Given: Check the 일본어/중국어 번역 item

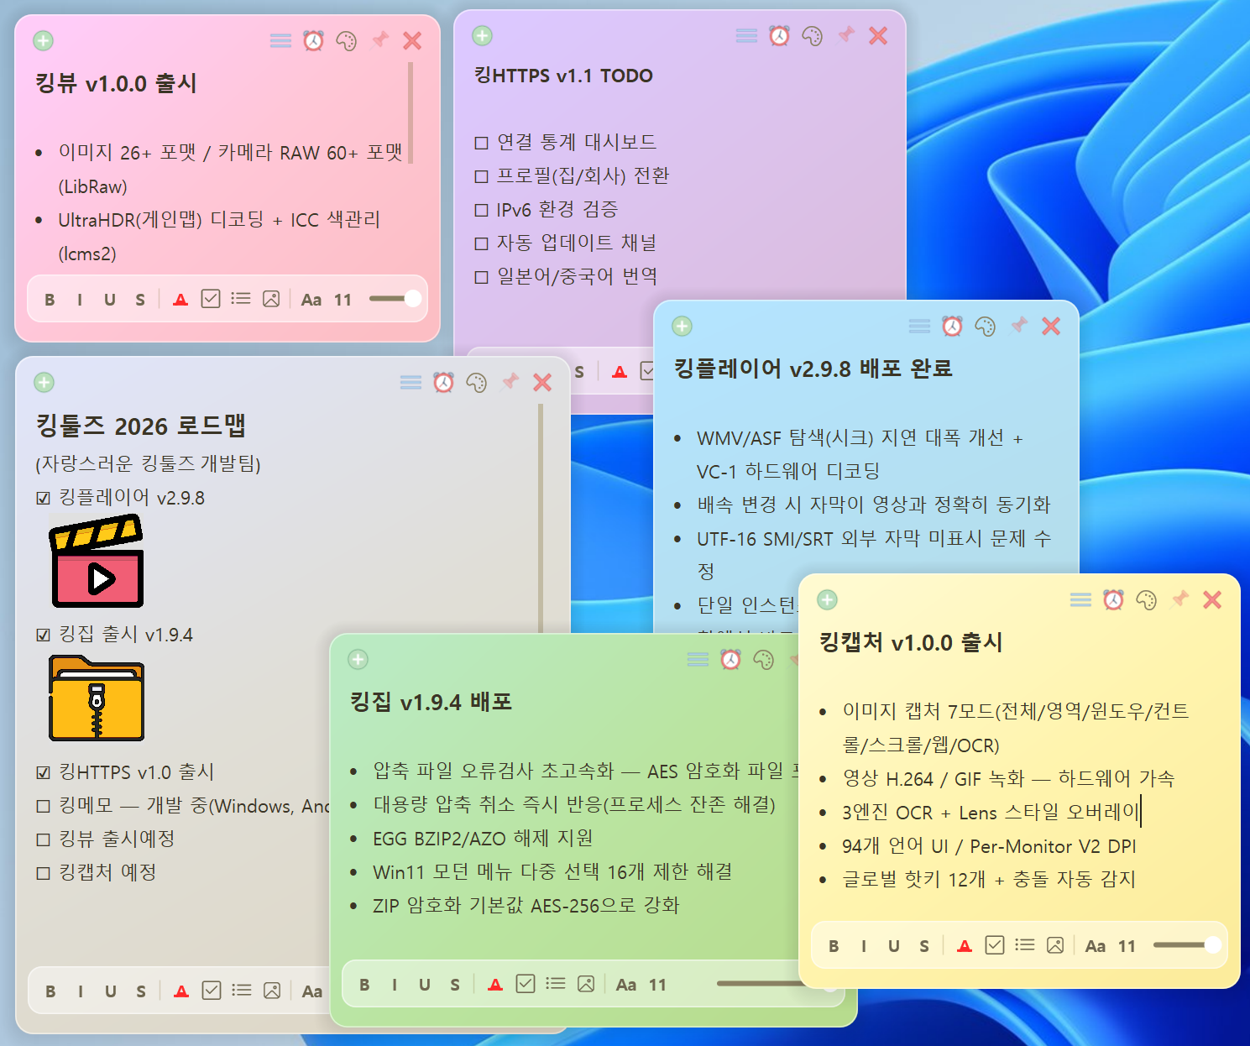Looking at the screenshot, I should click(482, 278).
